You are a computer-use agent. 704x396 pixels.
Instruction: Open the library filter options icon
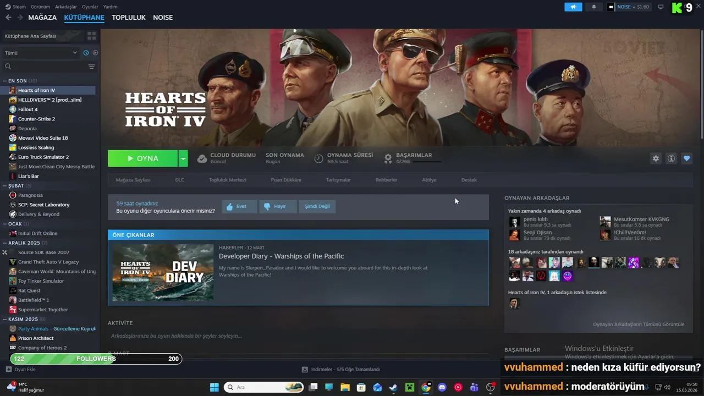91,67
